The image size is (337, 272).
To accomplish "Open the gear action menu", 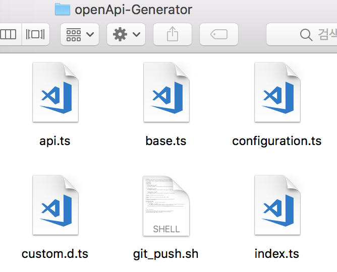I will 126,34.
